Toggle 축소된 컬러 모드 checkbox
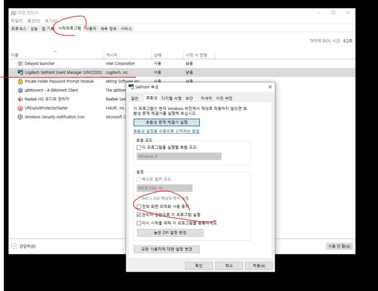This screenshot has width=378, height=291. 139,179
